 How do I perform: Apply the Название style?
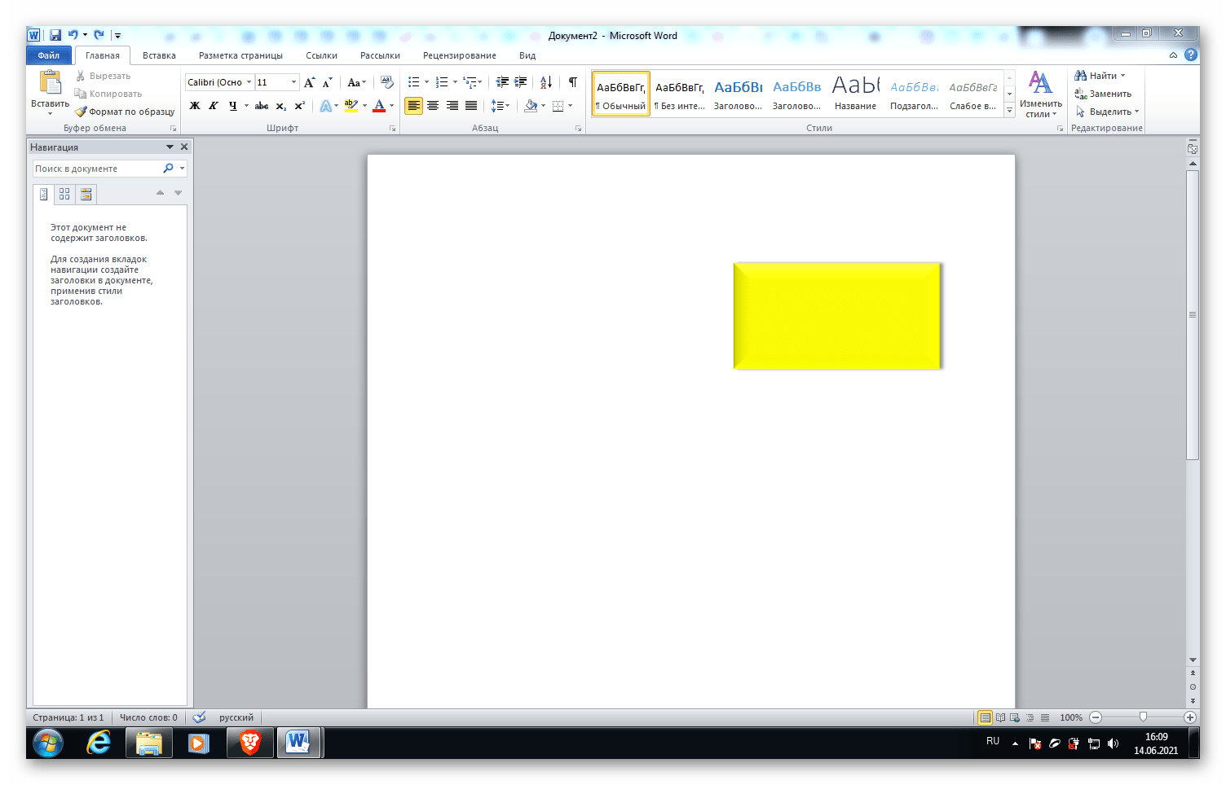[855, 94]
